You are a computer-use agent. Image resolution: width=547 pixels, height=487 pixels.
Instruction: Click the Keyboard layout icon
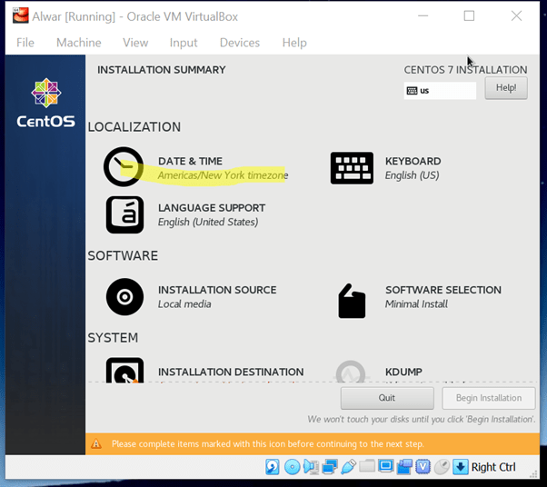point(352,167)
